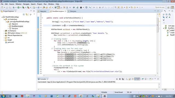This screenshot has height=98, width=175.
Task: Maximize the editor area
Action: pos(158,11)
